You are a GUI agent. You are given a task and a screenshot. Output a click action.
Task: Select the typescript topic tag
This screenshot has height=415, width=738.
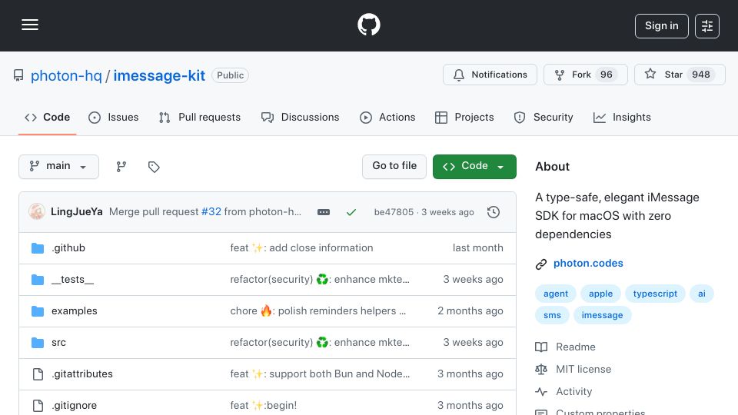click(655, 294)
